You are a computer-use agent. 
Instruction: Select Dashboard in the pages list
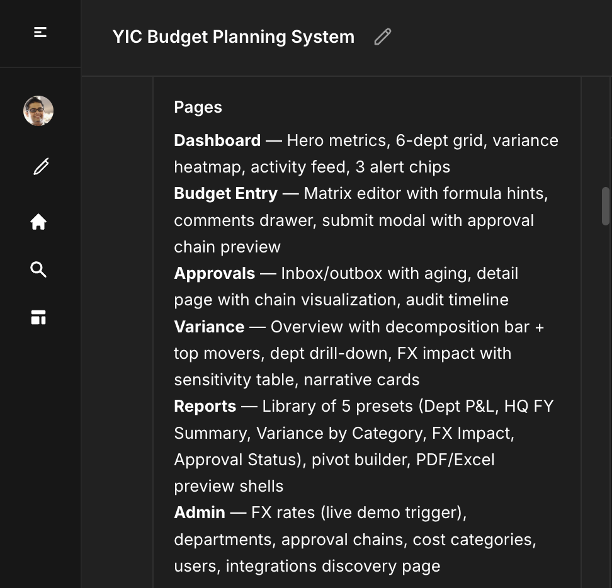[217, 140]
